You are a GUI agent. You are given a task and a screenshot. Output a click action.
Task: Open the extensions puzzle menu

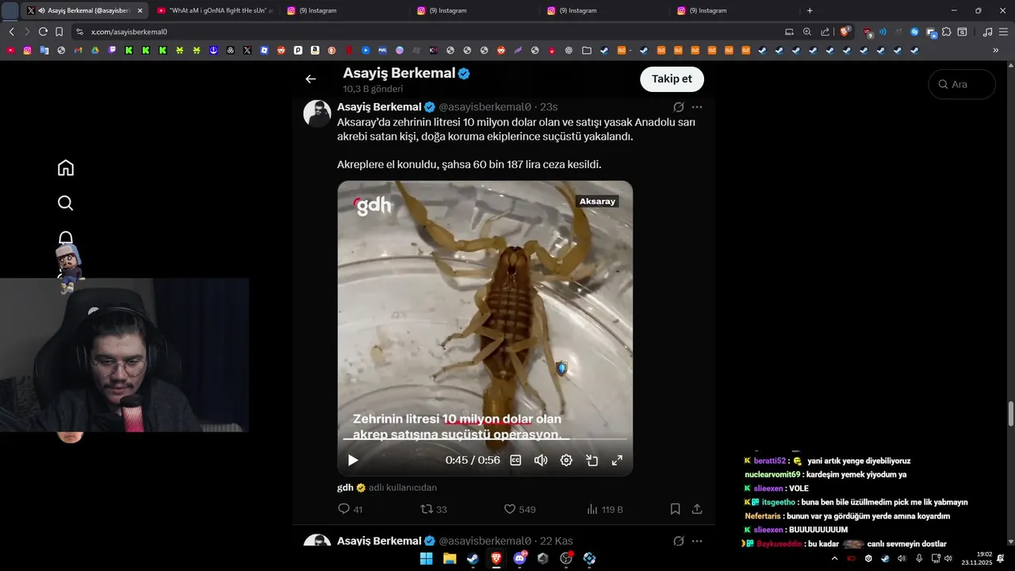point(947,32)
